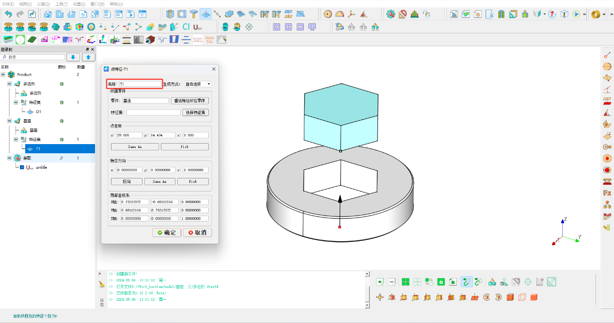Click the crosshair target icon in bottom toolbar
Screen dimensions: 614x323
(527, 281)
